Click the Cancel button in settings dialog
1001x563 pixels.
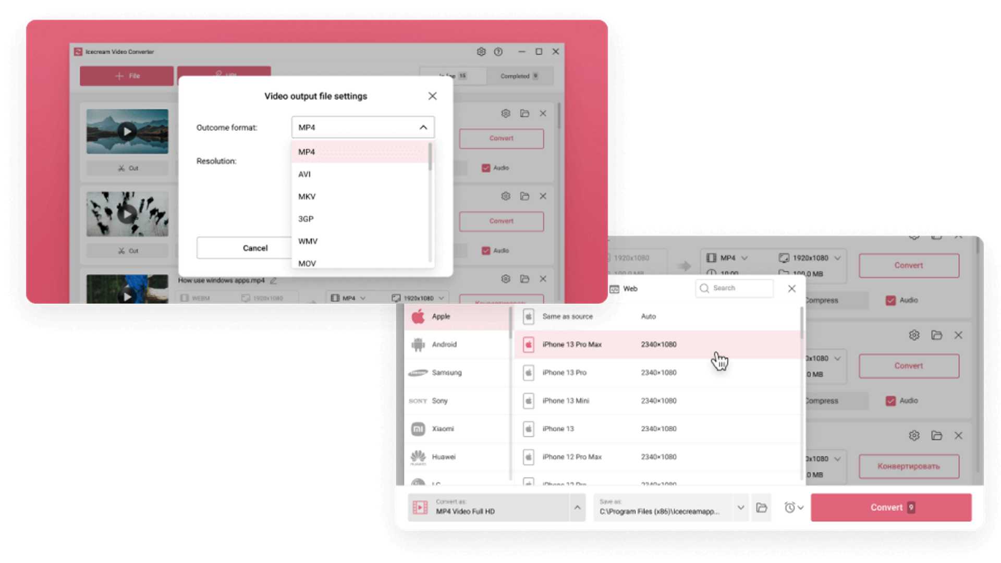click(x=255, y=248)
